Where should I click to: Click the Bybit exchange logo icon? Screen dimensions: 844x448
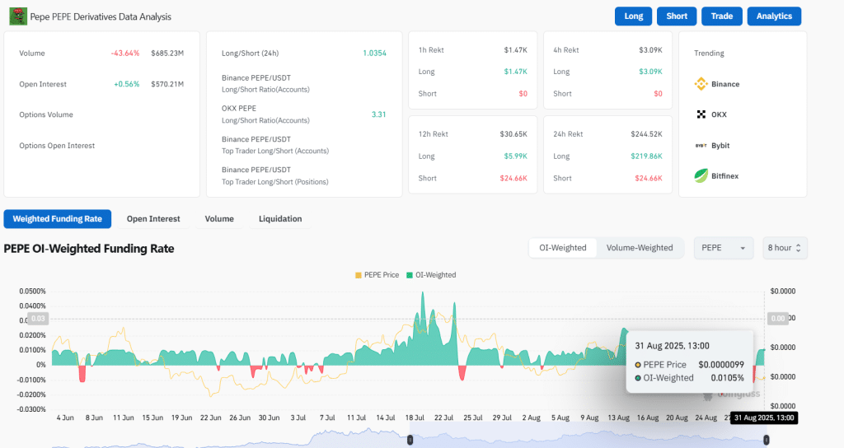[x=701, y=146]
